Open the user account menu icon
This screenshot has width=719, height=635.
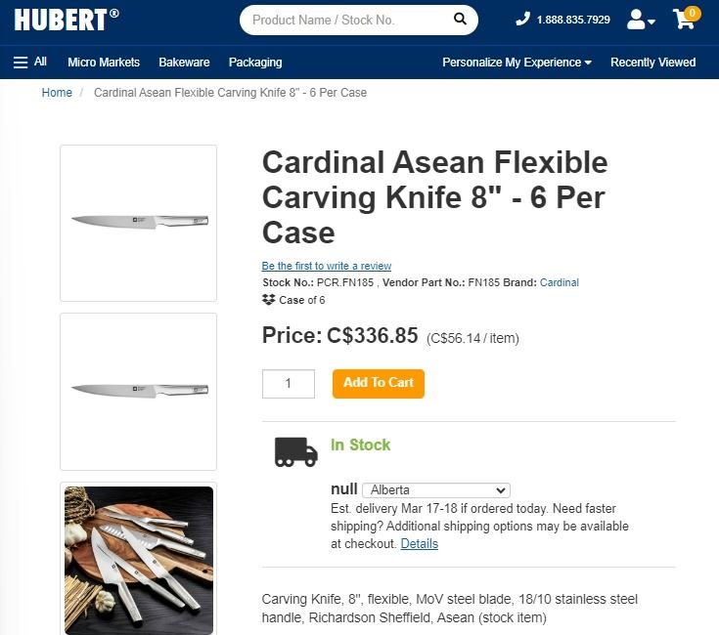click(641, 20)
